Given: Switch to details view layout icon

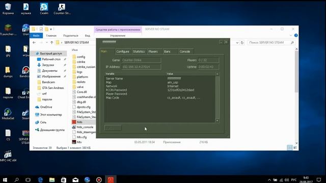Looking at the screenshot, I should click(x=289, y=147).
